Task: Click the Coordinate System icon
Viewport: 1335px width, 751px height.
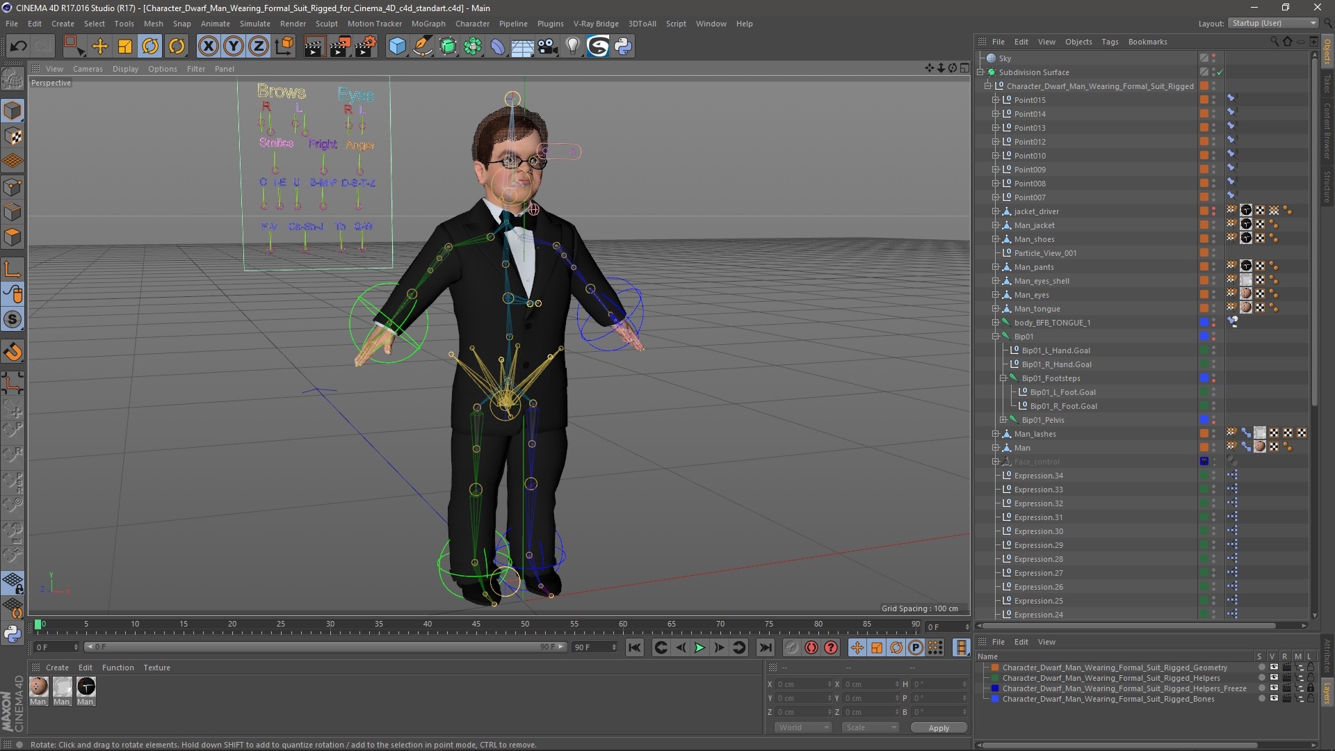Action: (284, 47)
